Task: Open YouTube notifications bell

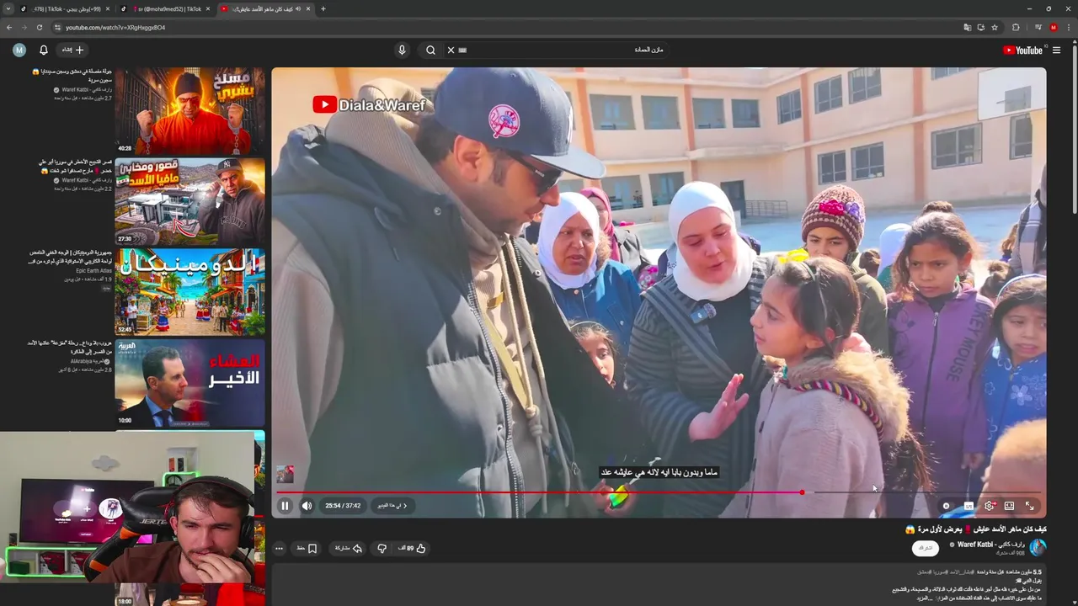Action: [44, 50]
